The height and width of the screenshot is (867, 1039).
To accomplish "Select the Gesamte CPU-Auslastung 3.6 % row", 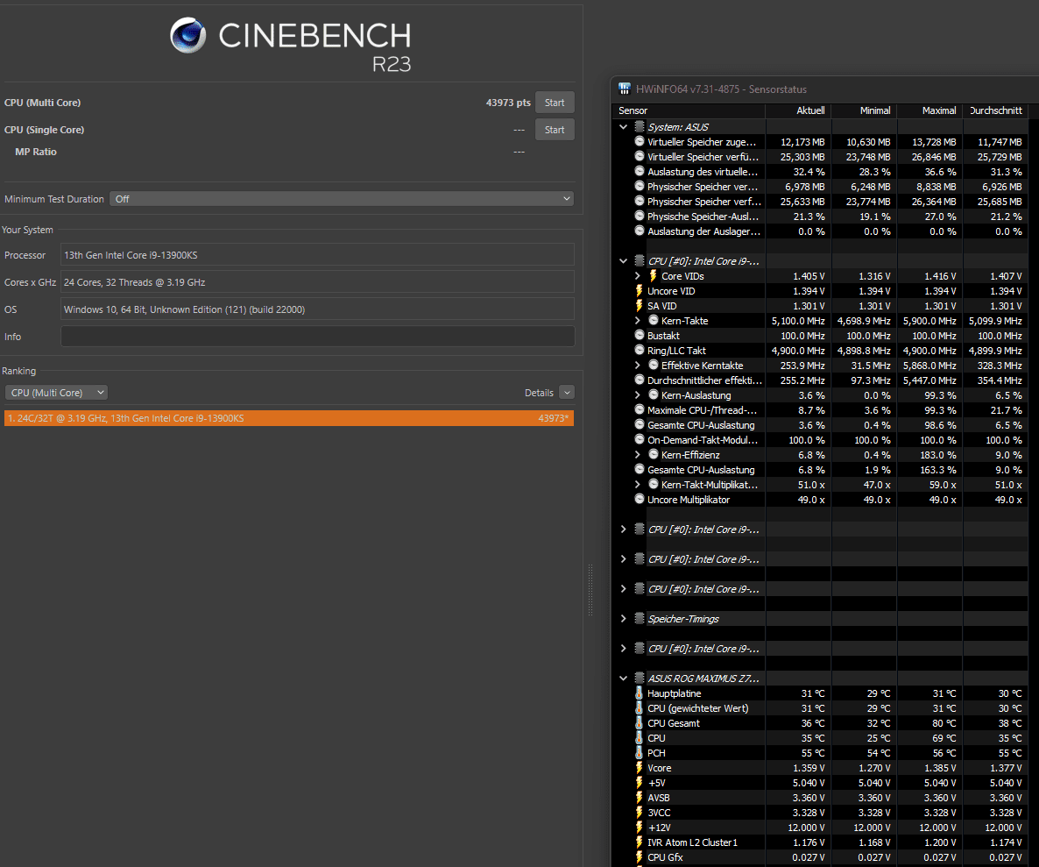I will [821, 425].
